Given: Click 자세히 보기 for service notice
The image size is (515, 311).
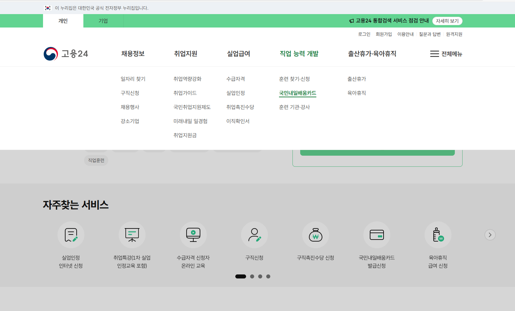Looking at the screenshot, I should (x=447, y=21).
